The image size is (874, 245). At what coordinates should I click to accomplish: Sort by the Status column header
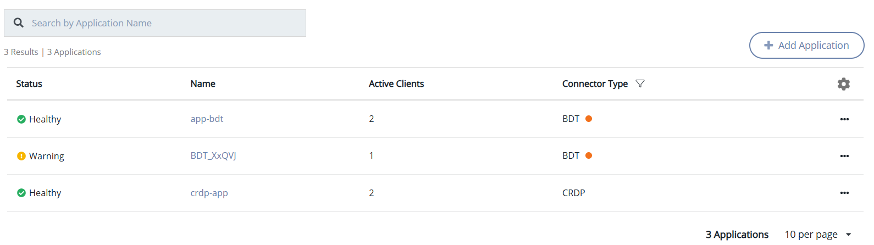click(x=29, y=83)
